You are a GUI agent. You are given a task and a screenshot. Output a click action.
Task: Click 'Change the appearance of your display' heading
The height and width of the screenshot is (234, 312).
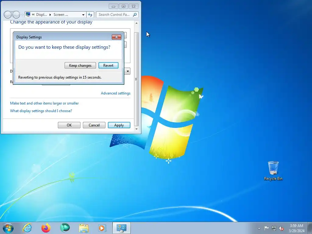pos(51,22)
